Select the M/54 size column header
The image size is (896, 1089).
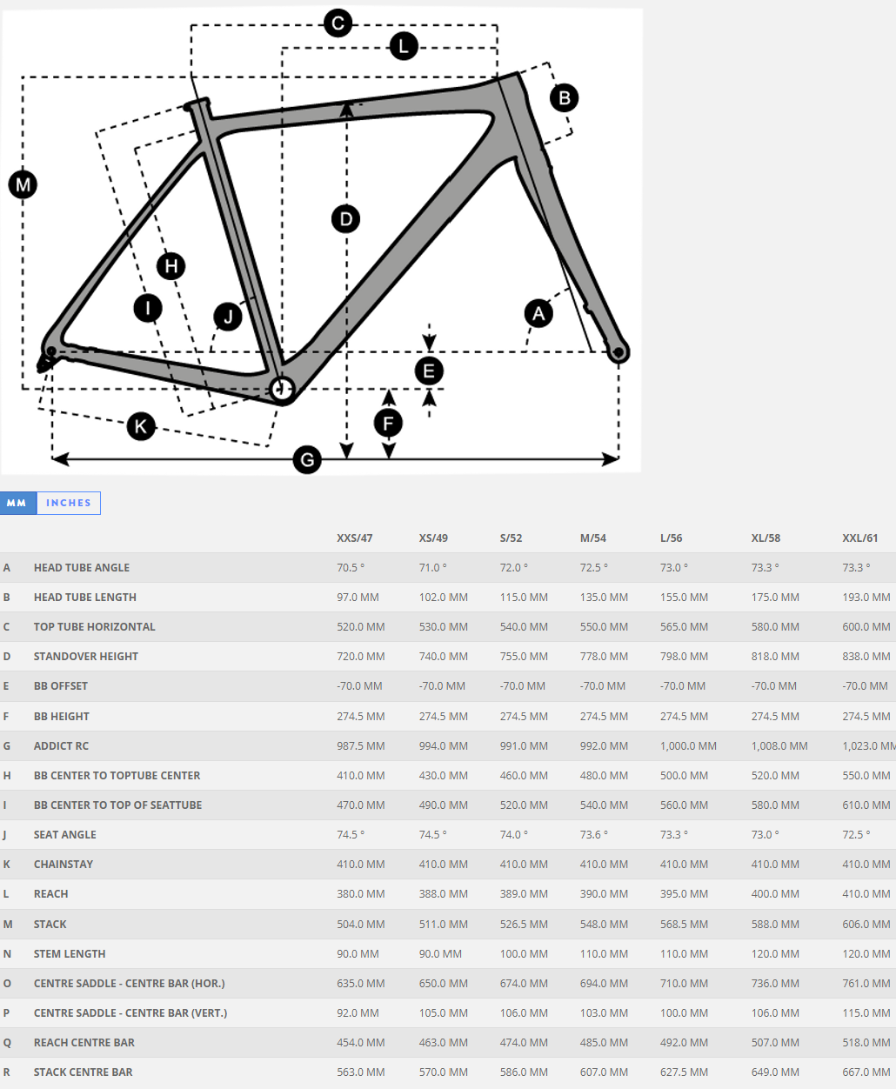(x=593, y=538)
